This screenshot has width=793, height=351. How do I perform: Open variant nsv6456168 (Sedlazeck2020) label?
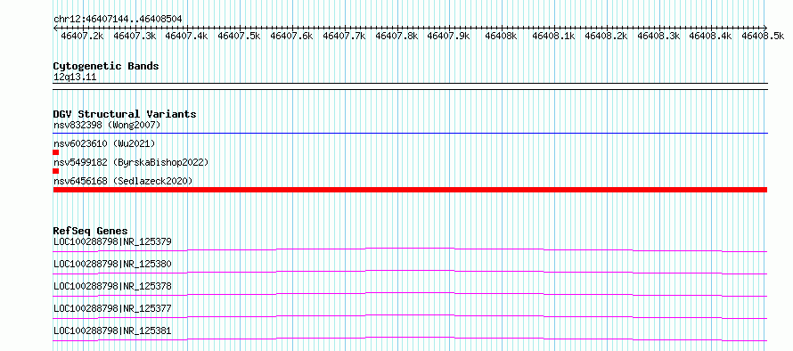123,181
